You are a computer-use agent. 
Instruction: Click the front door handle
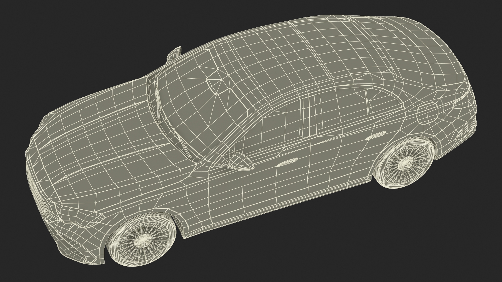tap(287, 162)
